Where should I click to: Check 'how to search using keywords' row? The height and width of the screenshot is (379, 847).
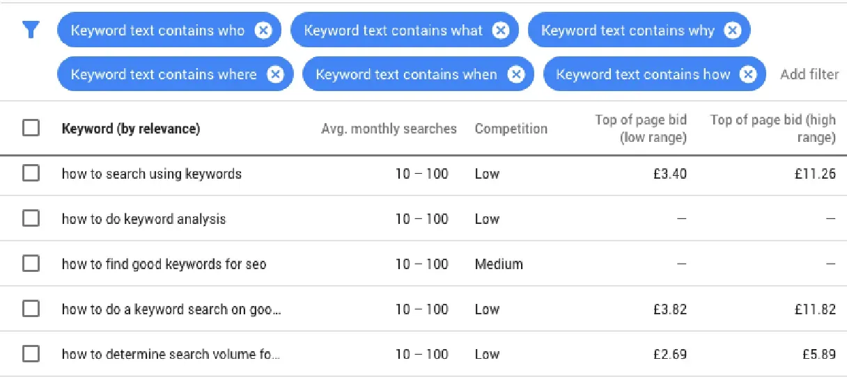(x=31, y=174)
